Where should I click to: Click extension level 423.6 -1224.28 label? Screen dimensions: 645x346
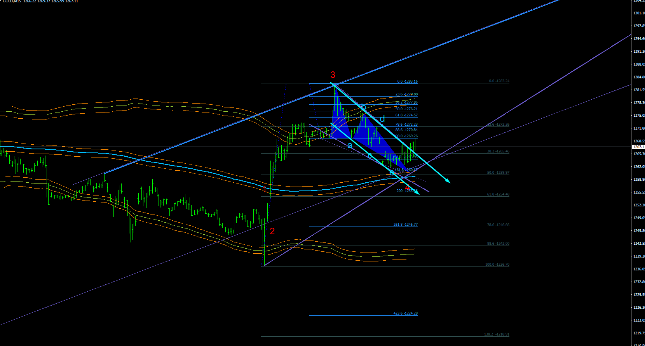pyautogui.click(x=405, y=313)
